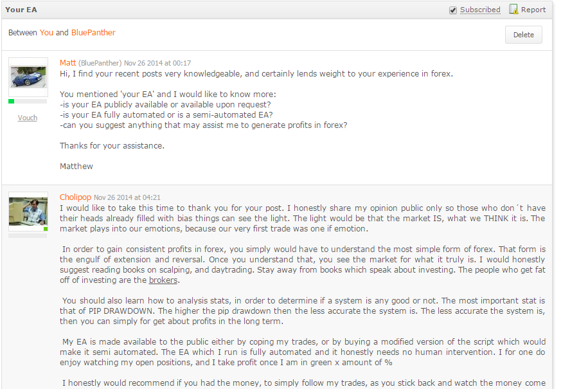Screen dimensions: 561x389
Task: Click Matt's green reputation bar
Action: [28, 102]
